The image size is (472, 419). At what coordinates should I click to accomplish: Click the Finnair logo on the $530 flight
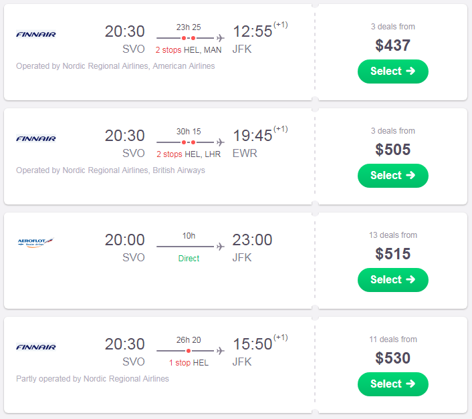pyautogui.click(x=36, y=347)
